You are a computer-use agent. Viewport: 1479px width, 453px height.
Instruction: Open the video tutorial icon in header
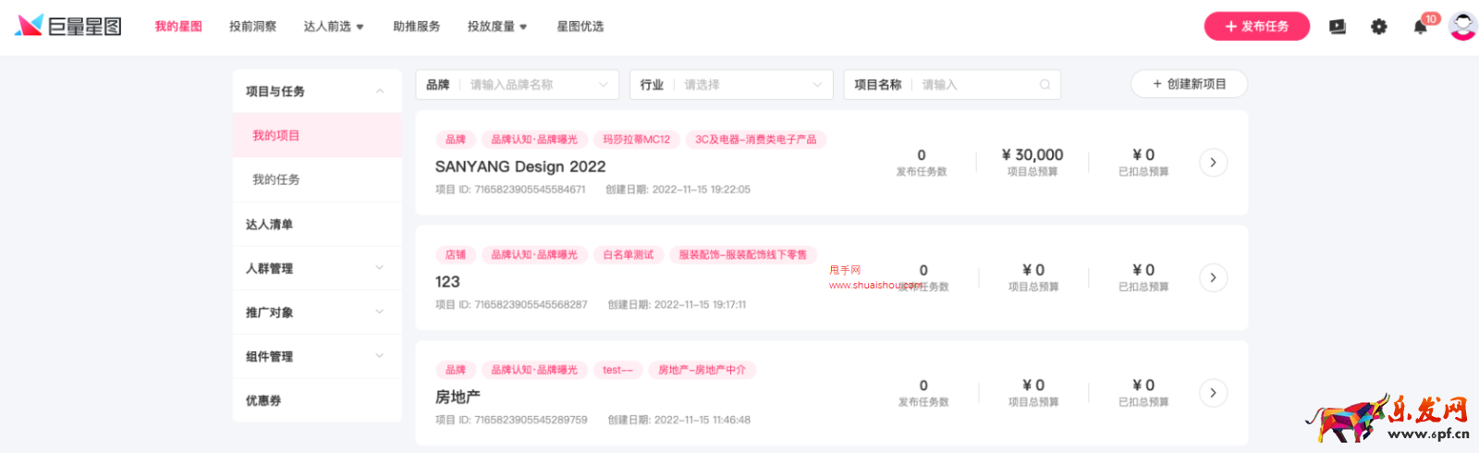click(1338, 27)
